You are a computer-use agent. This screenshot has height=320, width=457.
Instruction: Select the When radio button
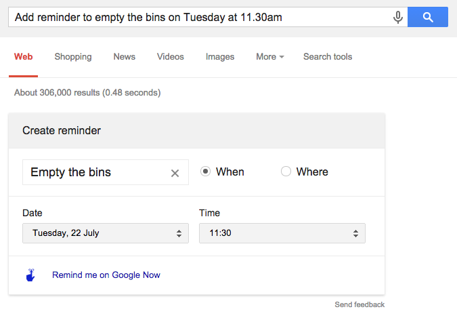(x=205, y=172)
